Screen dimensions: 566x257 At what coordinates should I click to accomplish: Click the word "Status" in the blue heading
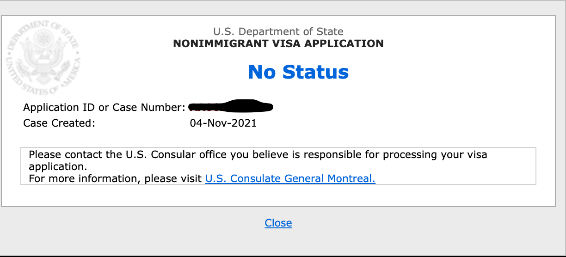click(316, 72)
